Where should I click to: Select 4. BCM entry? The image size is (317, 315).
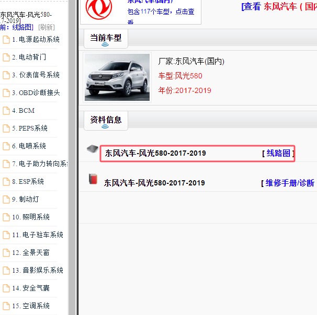[23, 110]
